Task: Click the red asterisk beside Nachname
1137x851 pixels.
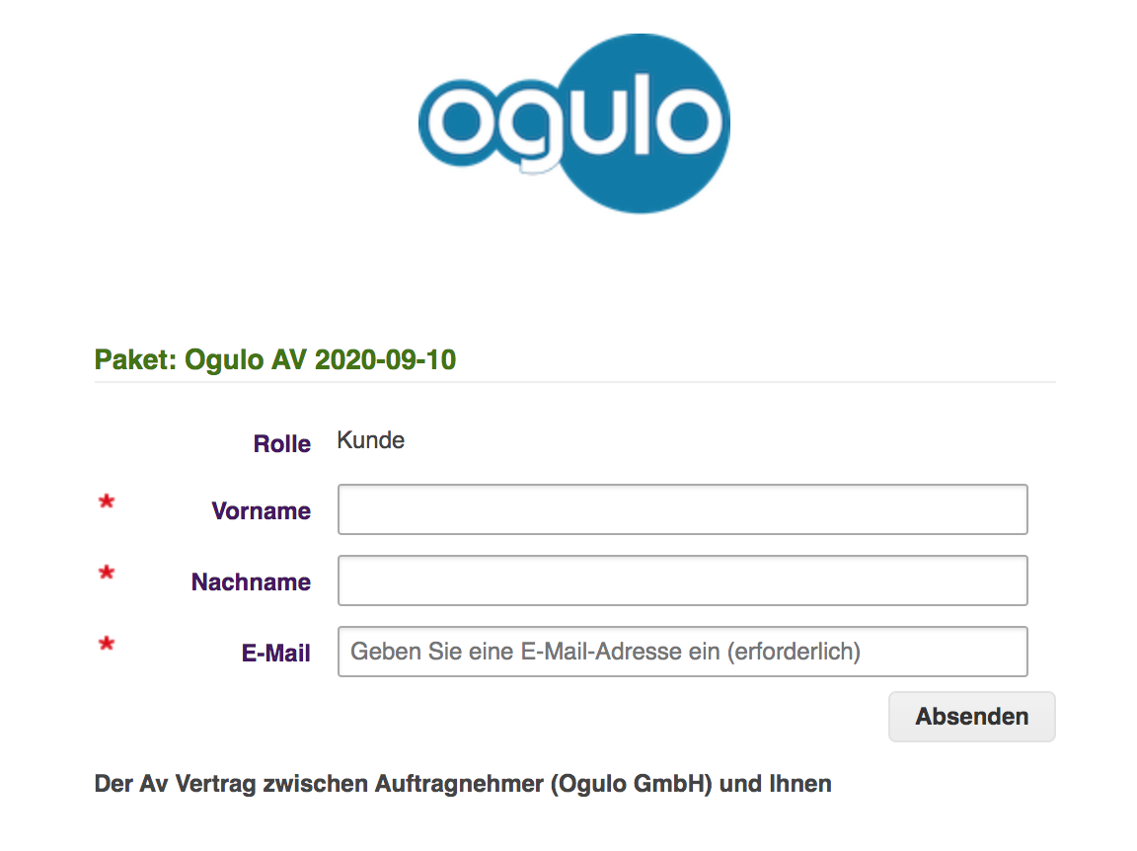Action: coord(107,573)
